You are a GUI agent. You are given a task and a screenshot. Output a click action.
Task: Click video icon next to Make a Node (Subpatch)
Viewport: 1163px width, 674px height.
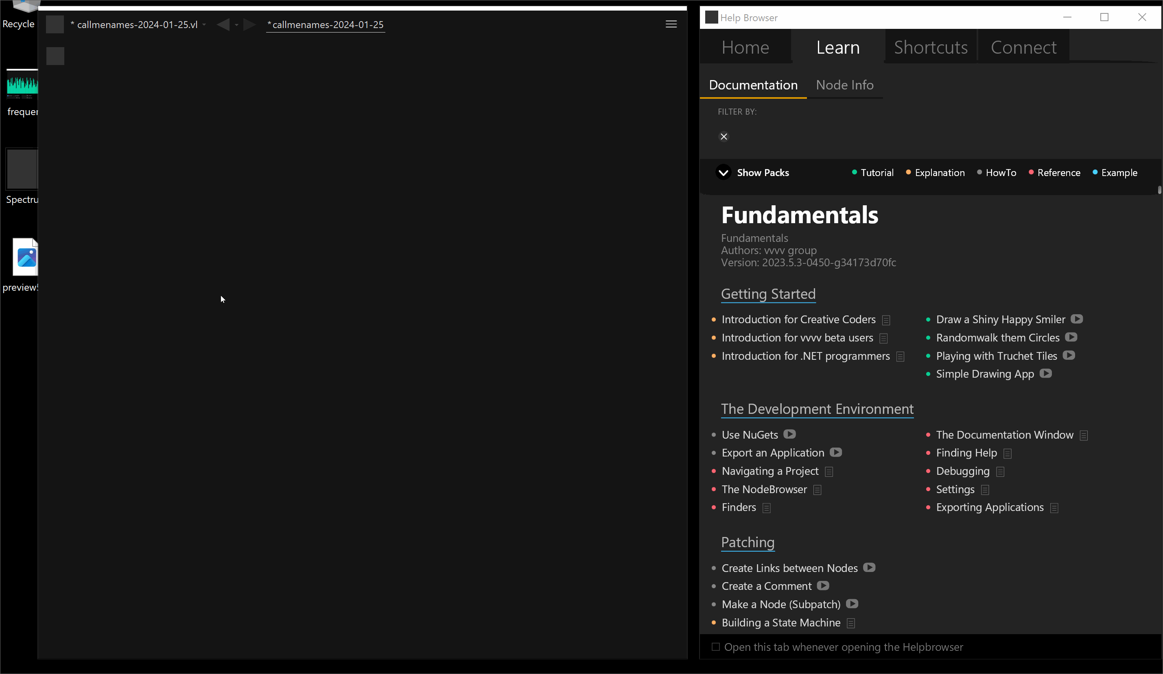(x=853, y=603)
